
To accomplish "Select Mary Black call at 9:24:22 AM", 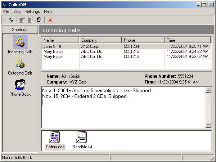I will coord(126,51).
